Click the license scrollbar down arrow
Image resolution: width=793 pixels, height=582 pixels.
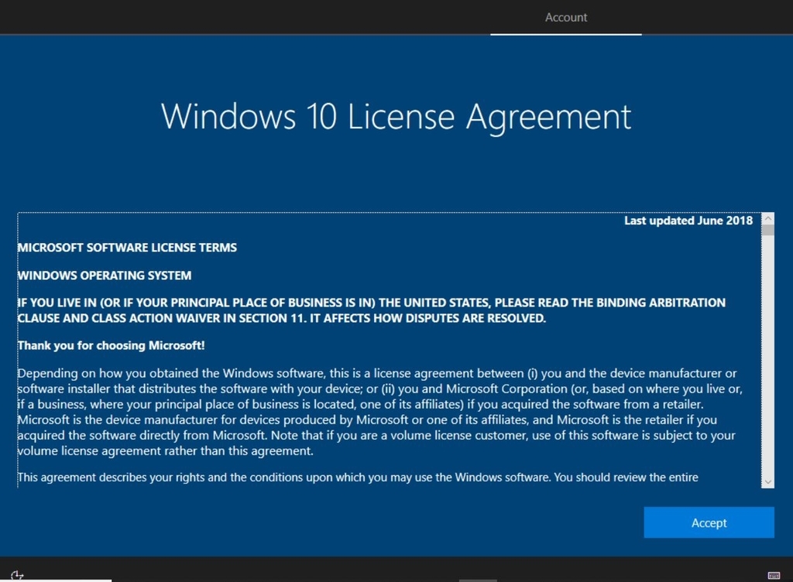[x=767, y=482]
